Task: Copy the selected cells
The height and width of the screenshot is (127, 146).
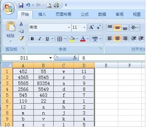Action: tap(21, 31)
